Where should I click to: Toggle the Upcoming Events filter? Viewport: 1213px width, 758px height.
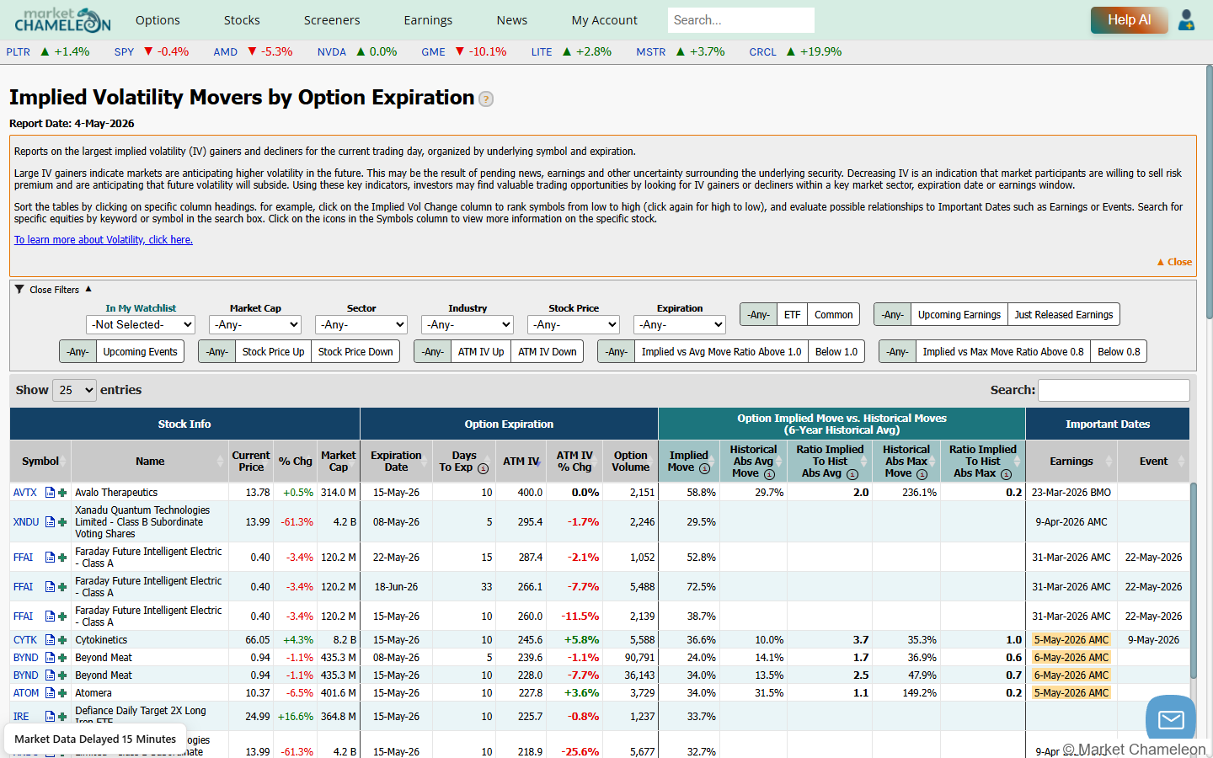click(140, 351)
